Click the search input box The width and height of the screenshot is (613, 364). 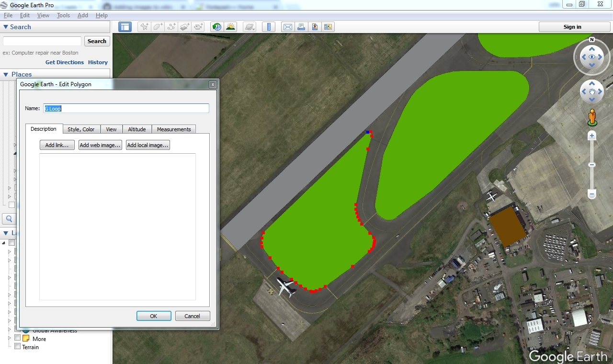(42, 41)
